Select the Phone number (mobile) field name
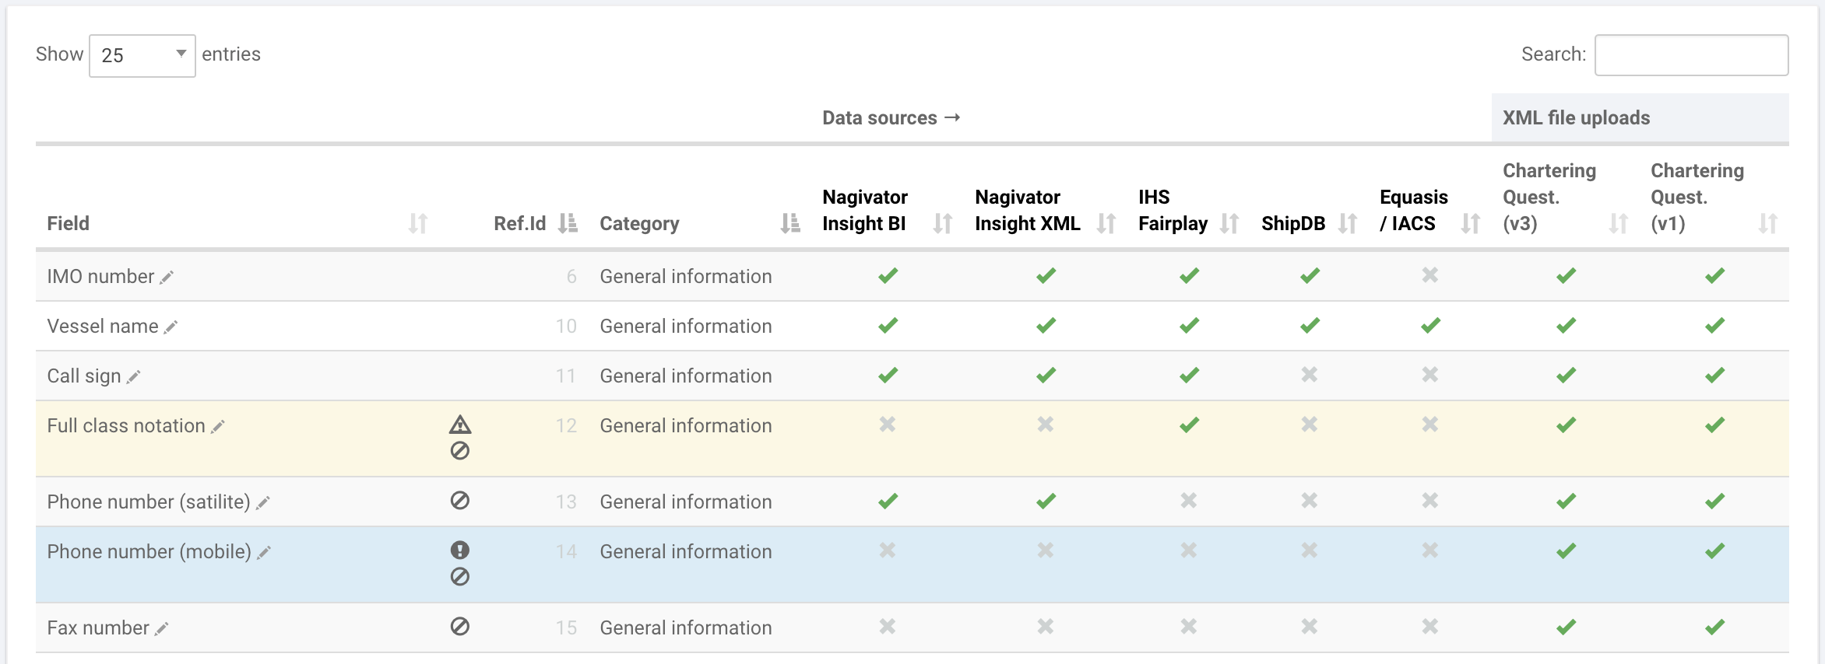 pos(149,552)
